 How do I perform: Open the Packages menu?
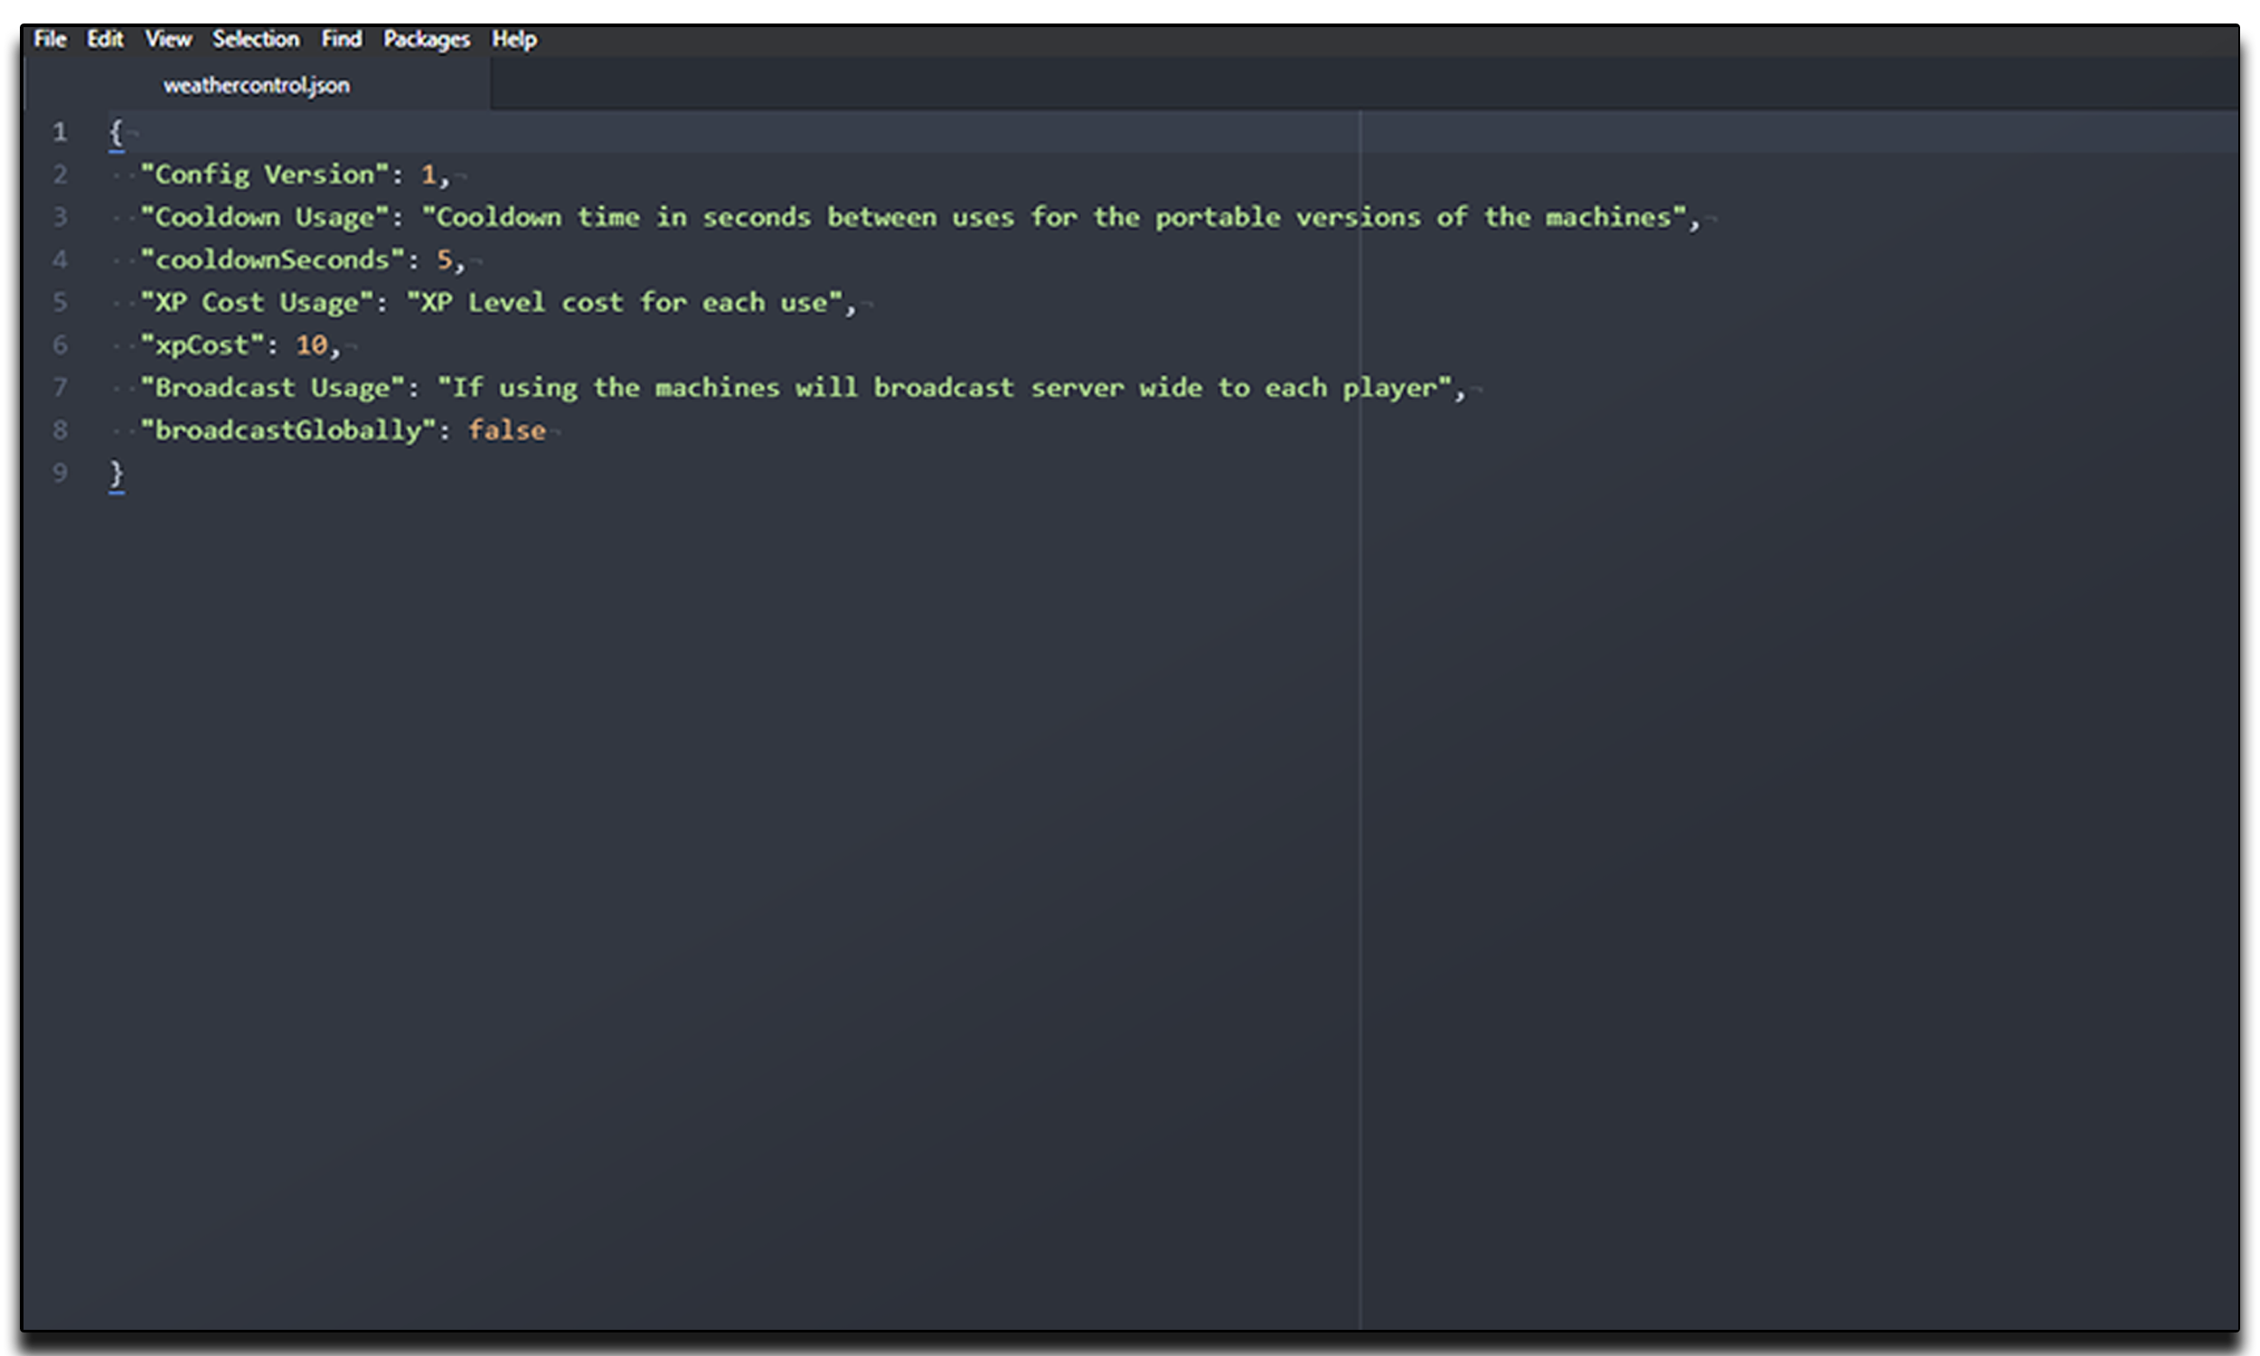coord(427,39)
